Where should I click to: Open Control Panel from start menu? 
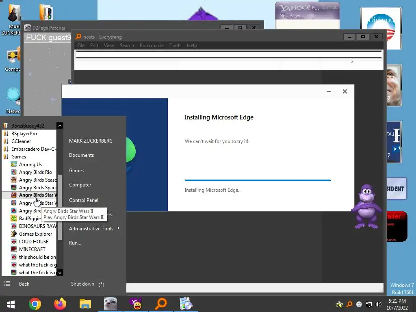(x=84, y=200)
